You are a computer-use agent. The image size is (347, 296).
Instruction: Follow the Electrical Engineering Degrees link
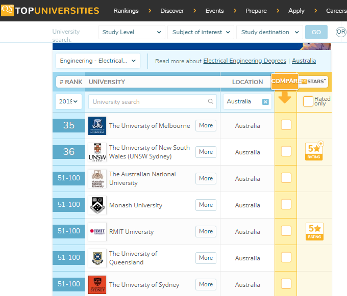point(244,61)
